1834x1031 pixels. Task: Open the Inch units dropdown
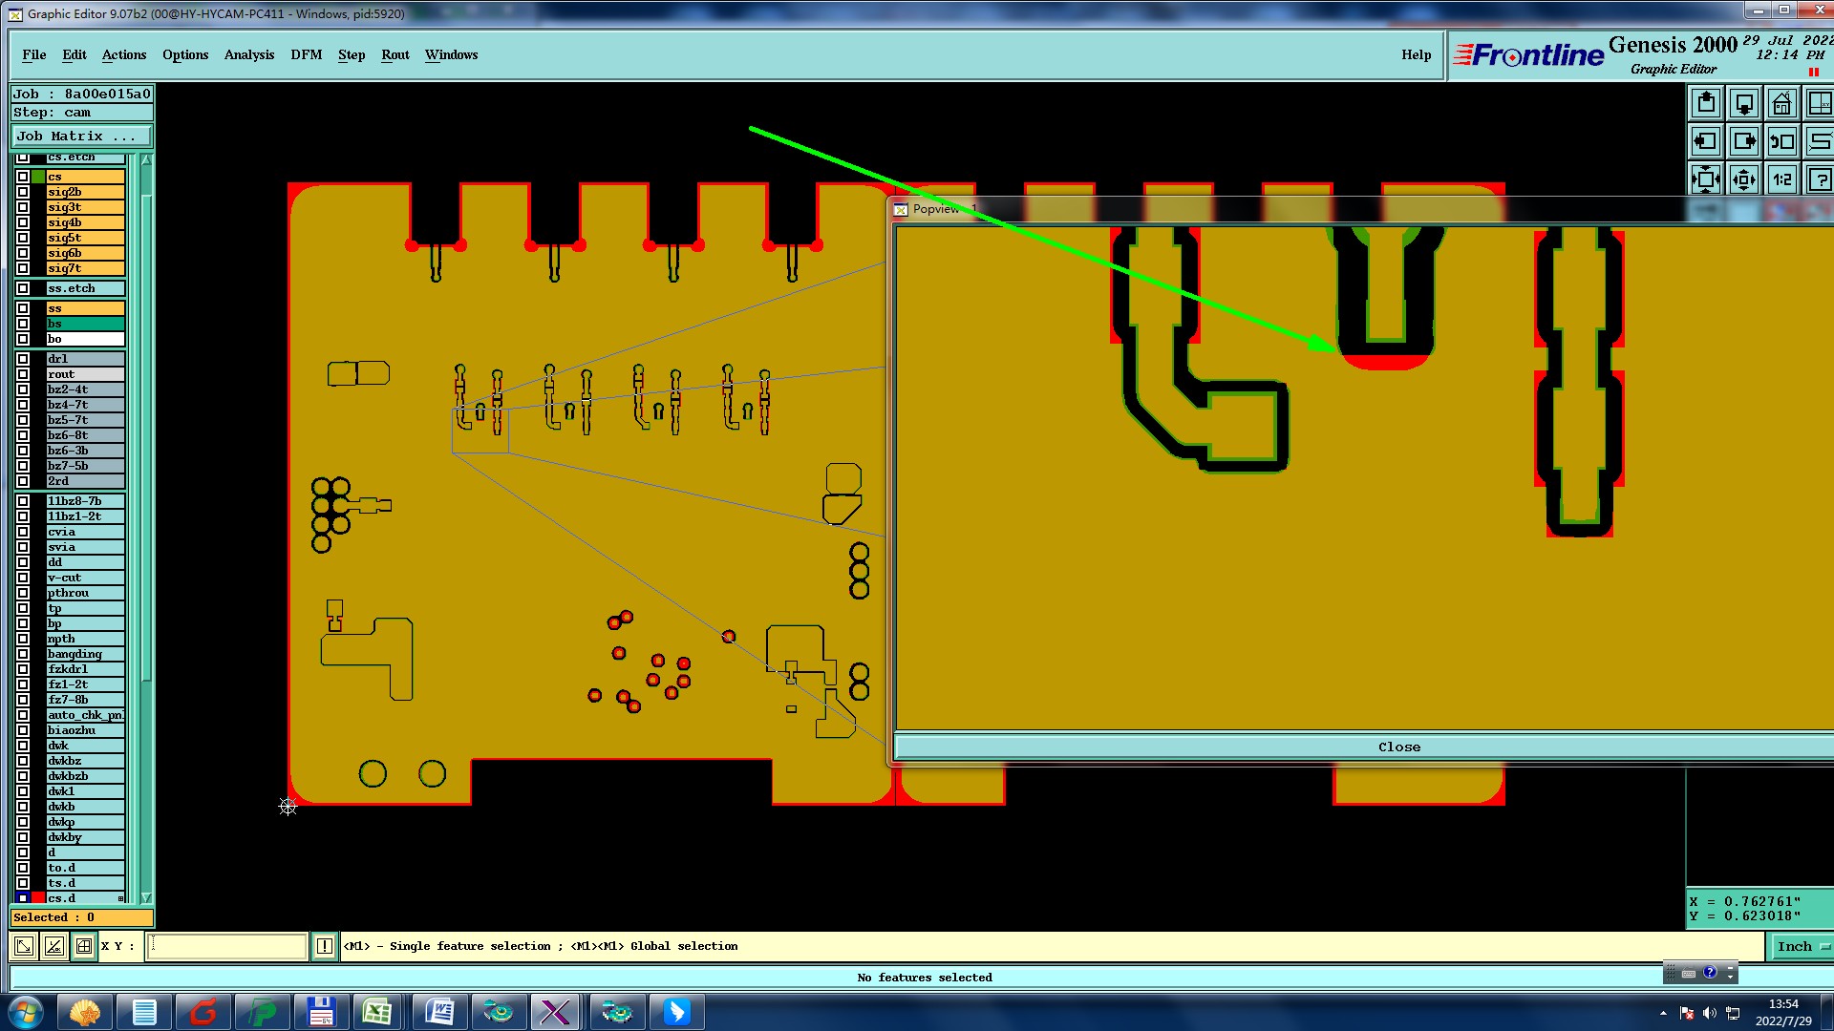point(1801,946)
